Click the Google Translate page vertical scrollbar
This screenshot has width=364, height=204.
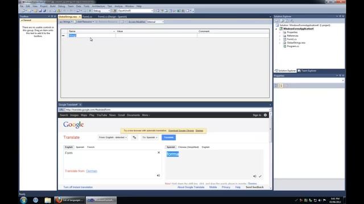[x=271, y=151]
